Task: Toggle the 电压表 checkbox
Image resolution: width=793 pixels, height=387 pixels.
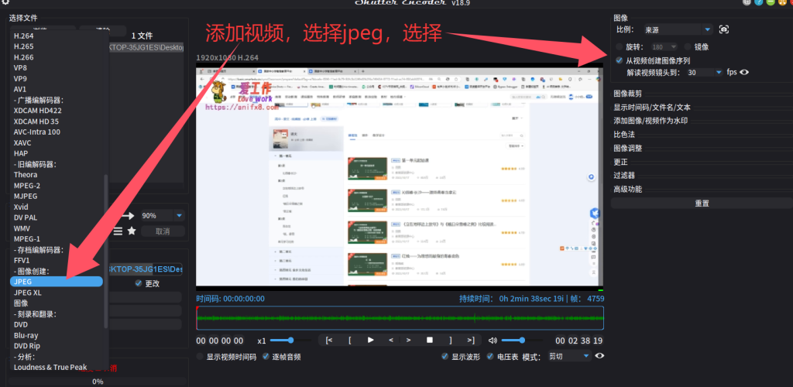Action: 490,356
